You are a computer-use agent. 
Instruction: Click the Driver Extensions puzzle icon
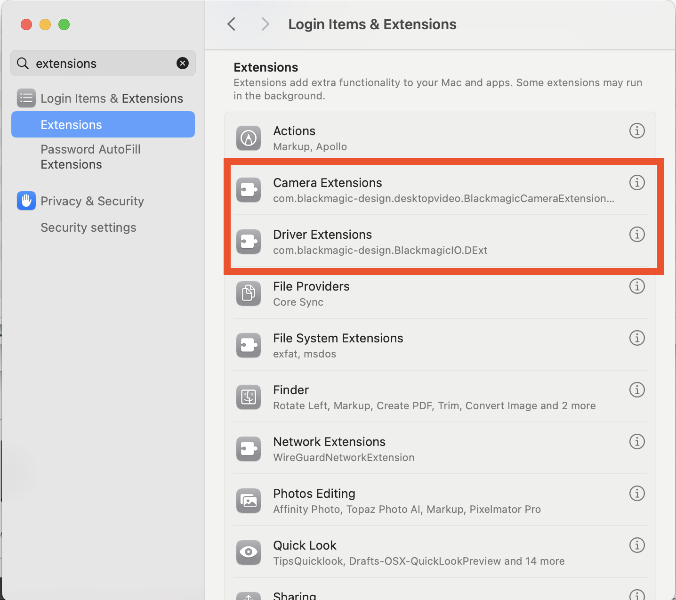pos(249,242)
